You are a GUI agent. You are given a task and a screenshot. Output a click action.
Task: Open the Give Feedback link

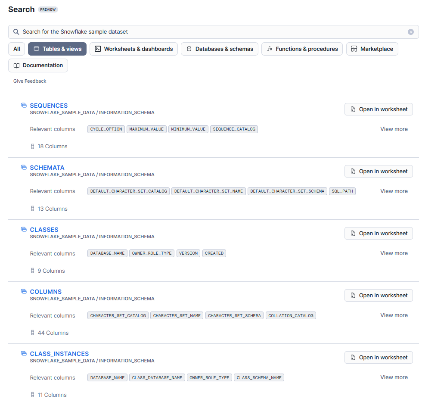(29, 81)
